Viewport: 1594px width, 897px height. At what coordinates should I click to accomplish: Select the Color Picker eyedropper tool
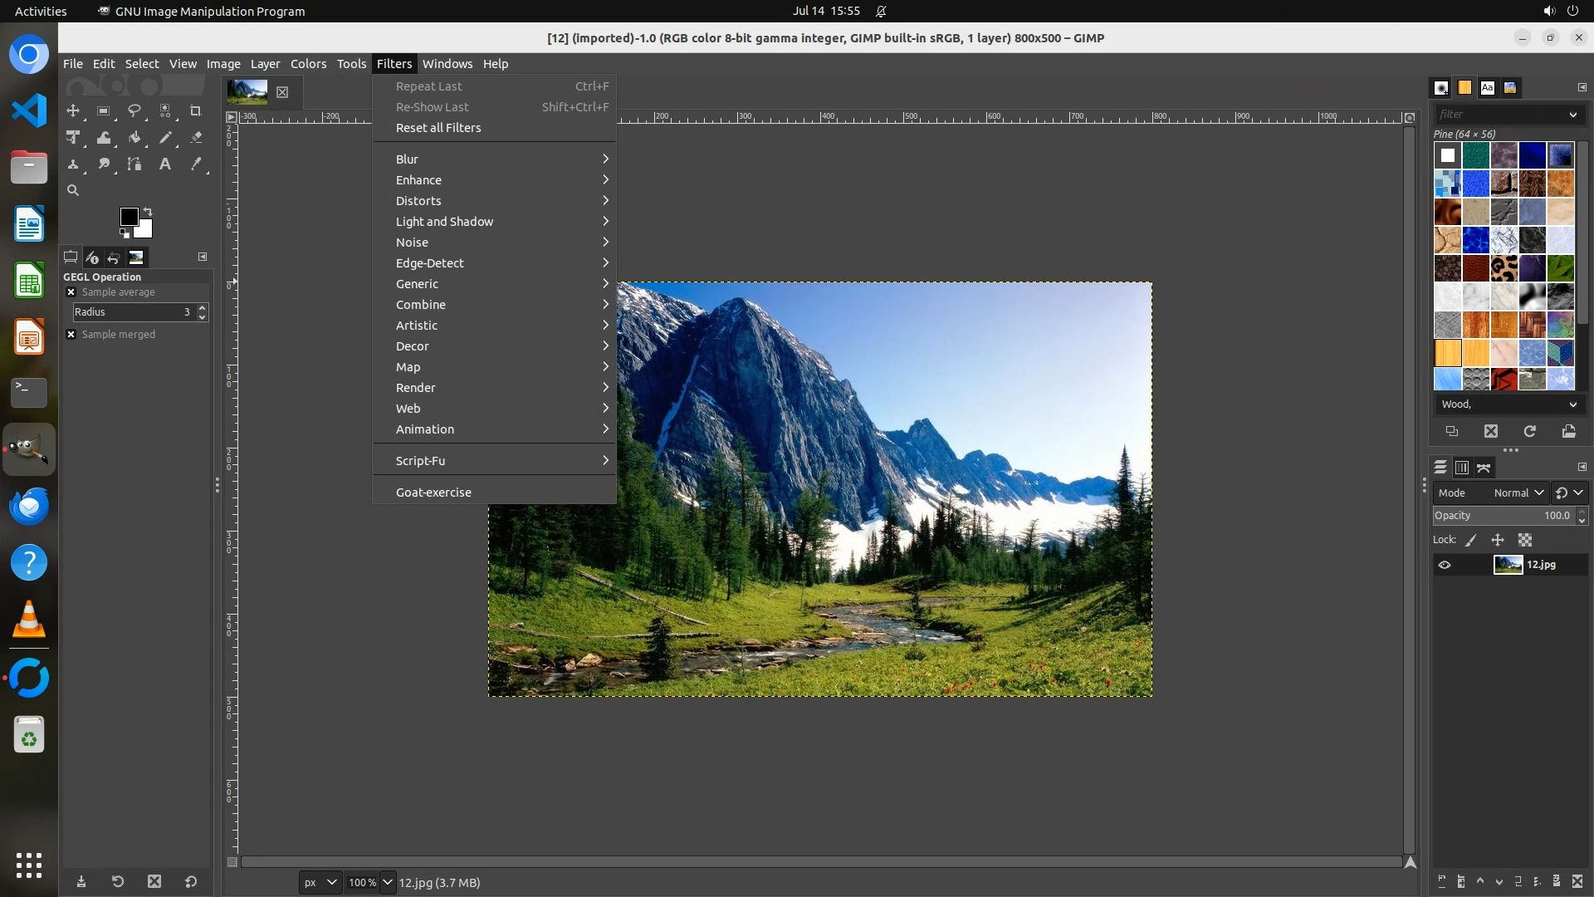click(196, 164)
